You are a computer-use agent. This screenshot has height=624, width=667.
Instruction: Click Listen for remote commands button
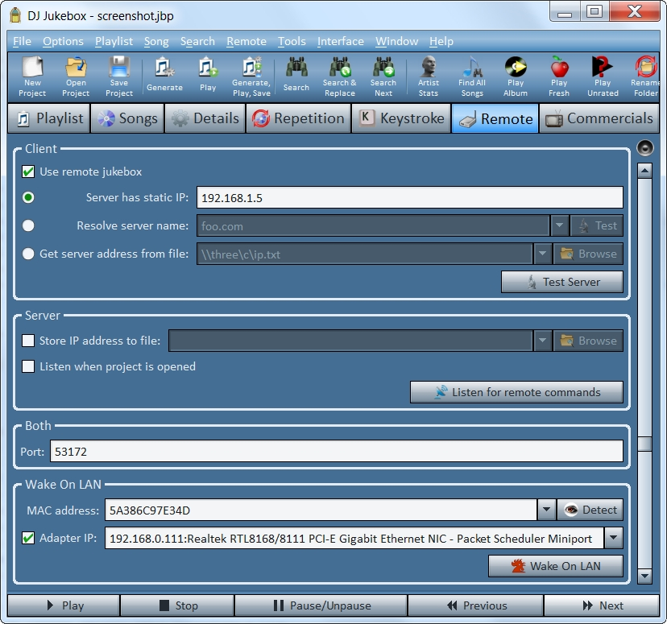[x=516, y=392]
